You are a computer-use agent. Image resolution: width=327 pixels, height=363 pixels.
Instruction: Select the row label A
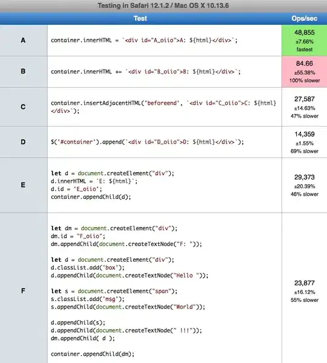(23, 40)
